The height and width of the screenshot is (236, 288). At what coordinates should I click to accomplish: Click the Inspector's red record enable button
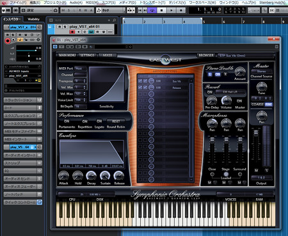pyautogui.click(x=8, y=40)
